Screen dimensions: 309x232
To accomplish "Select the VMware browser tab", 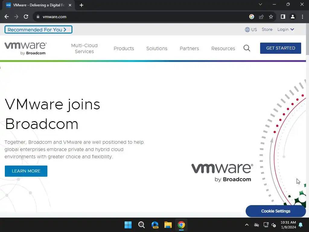I will pyautogui.click(x=38, y=5).
